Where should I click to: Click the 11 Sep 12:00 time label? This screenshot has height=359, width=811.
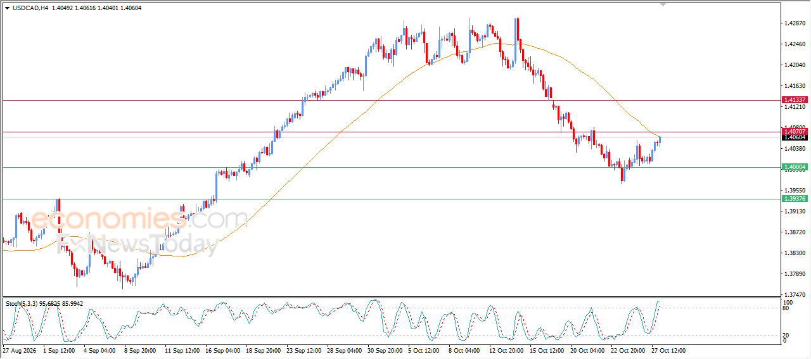pos(182,350)
